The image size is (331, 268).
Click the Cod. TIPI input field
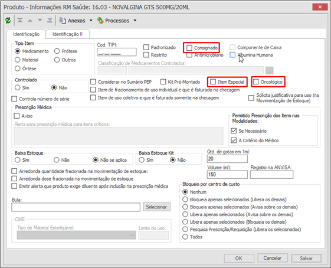[116, 52]
